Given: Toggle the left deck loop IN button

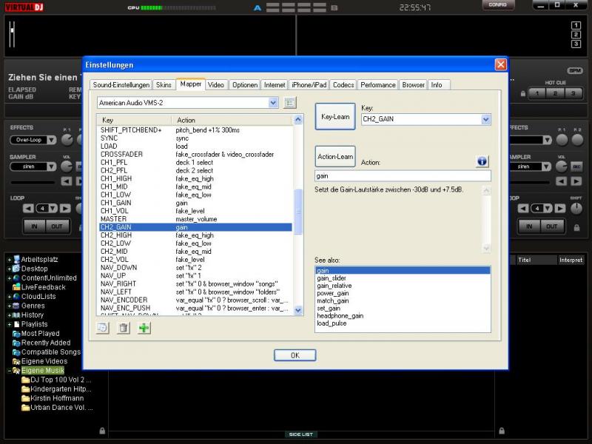Looking at the screenshot, I should (33, 226).
